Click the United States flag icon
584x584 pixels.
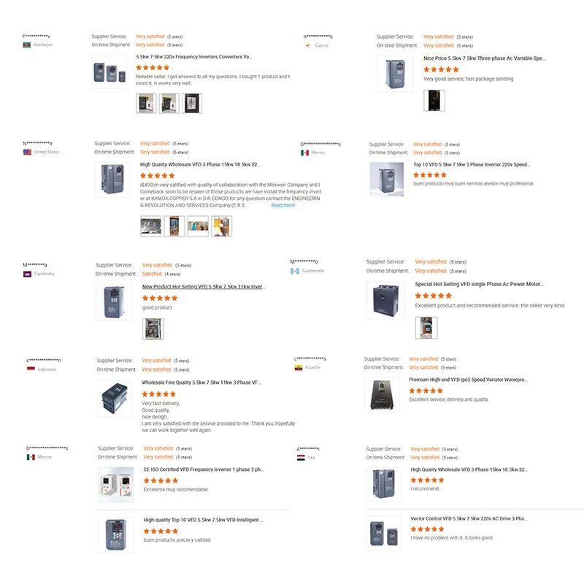pyautogui.click(x=27, y=152)
